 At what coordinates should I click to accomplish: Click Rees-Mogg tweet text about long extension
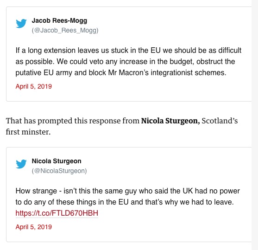pyautogui.click(x=128, y=62)
